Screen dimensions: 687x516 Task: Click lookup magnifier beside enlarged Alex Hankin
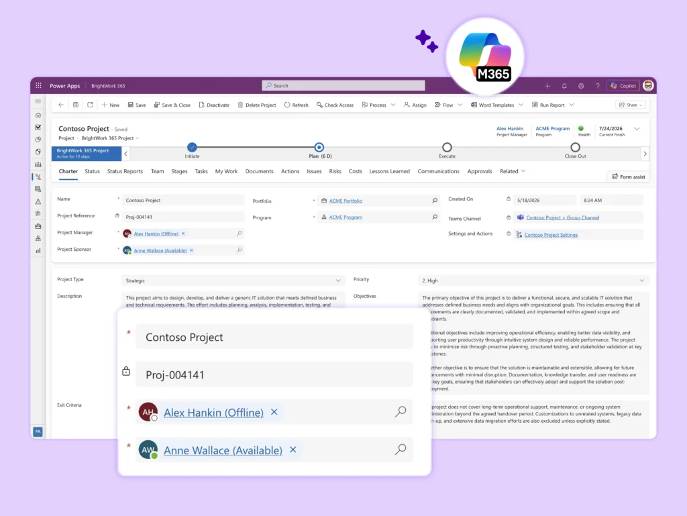click(x=401, y=411)
